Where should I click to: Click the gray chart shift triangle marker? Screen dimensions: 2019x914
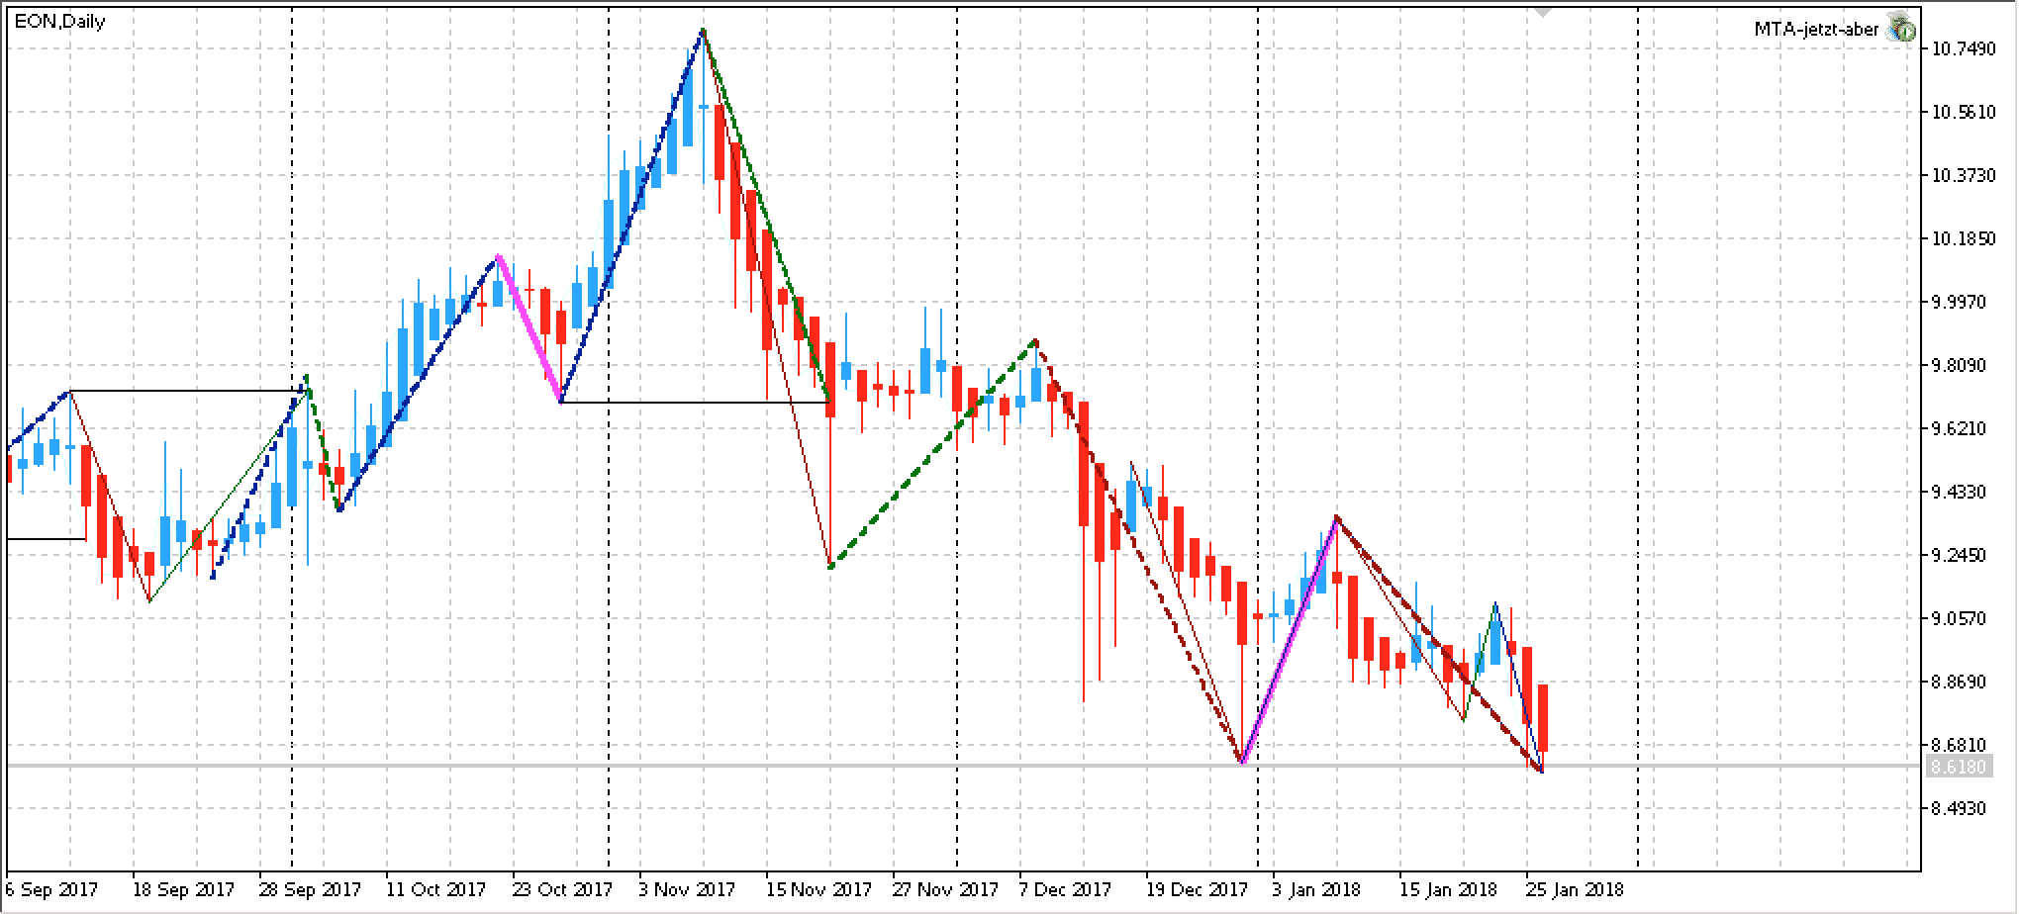point(1542,11)
